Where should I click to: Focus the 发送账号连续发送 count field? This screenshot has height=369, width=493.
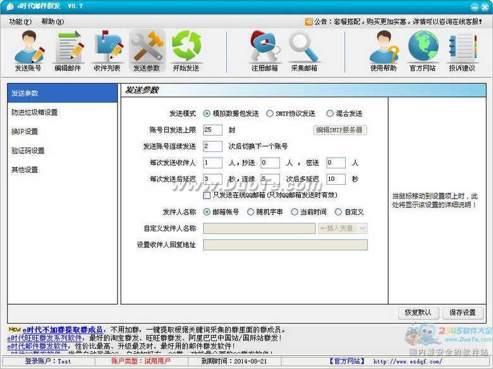(212, 146)
